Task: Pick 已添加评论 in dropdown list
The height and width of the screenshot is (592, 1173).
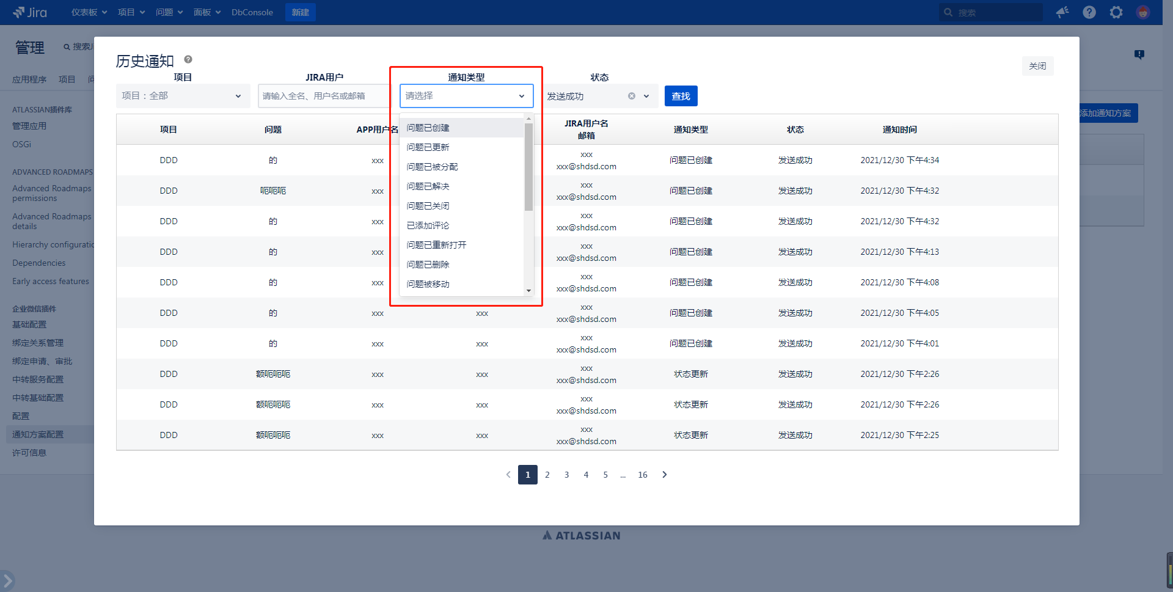Action: 428,225
